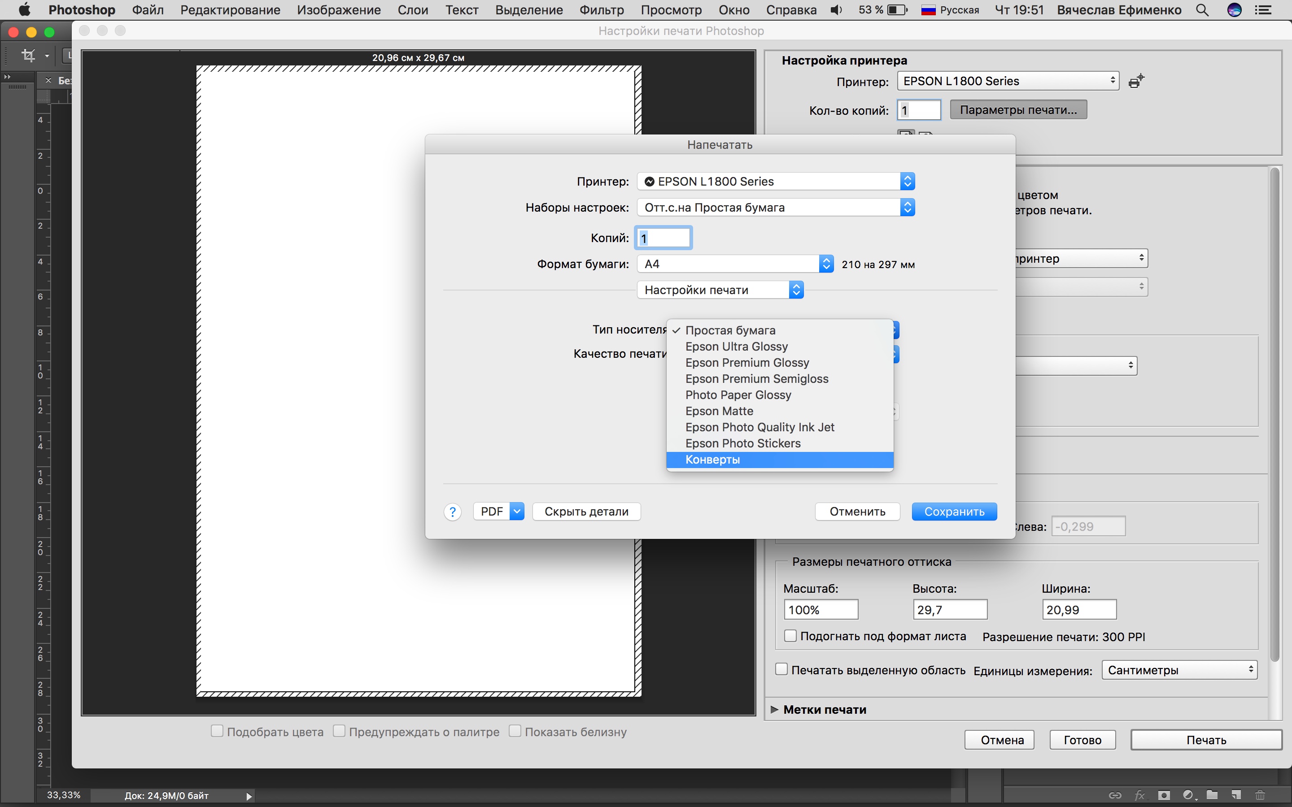Click the add layer mask icon

[1164, 795]
